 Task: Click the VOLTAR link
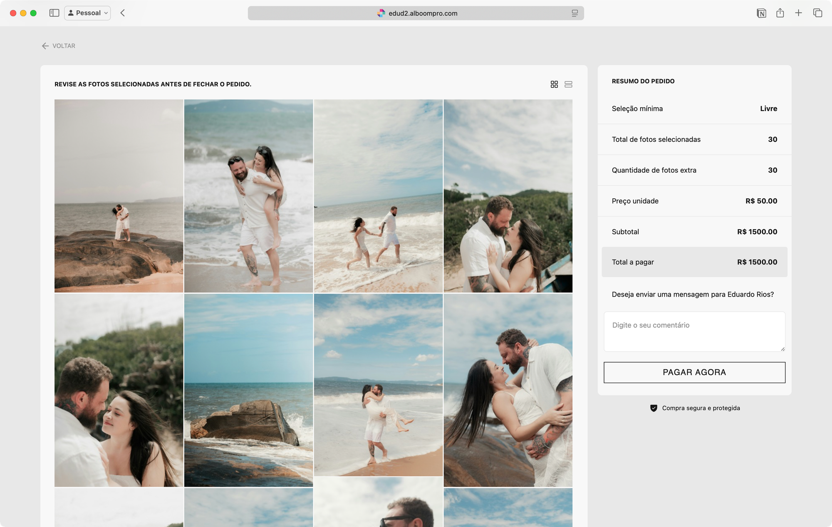click(x=63, y=46)
